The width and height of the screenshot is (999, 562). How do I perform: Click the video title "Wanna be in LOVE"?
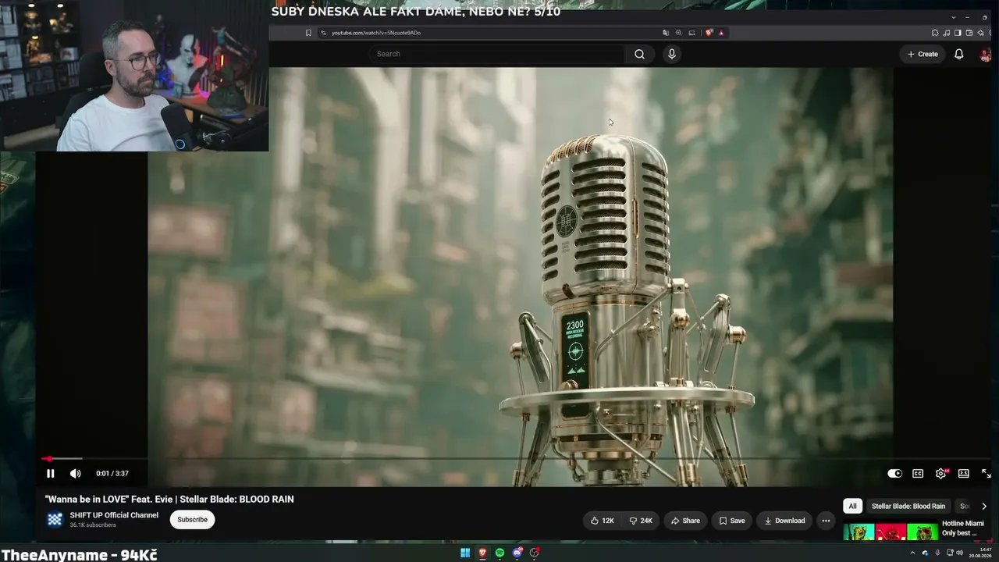point(169,500)
